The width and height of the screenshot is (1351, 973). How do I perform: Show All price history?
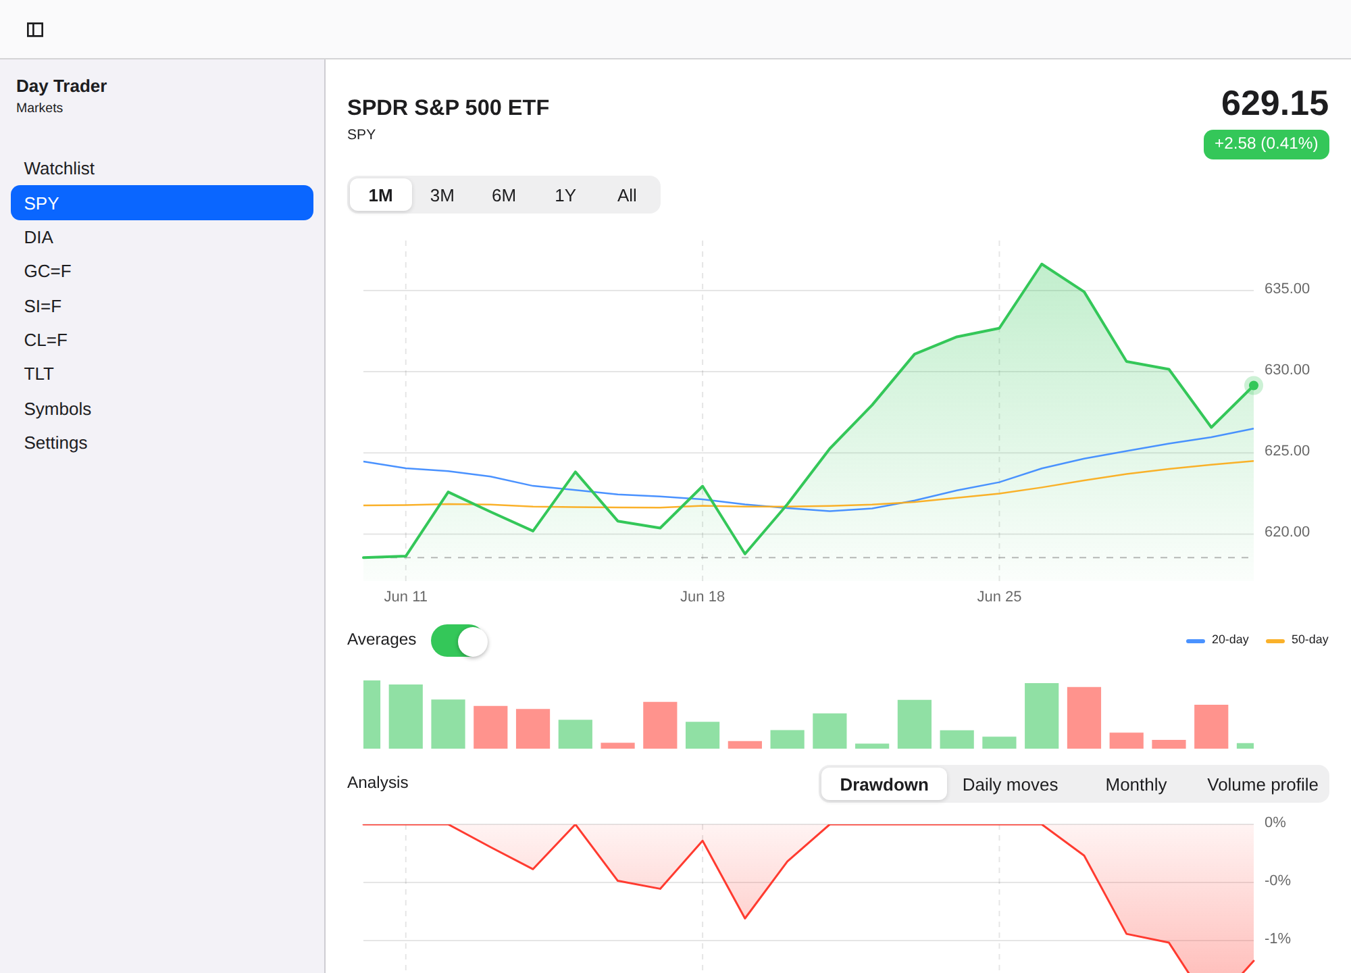[x=627, y=195]
